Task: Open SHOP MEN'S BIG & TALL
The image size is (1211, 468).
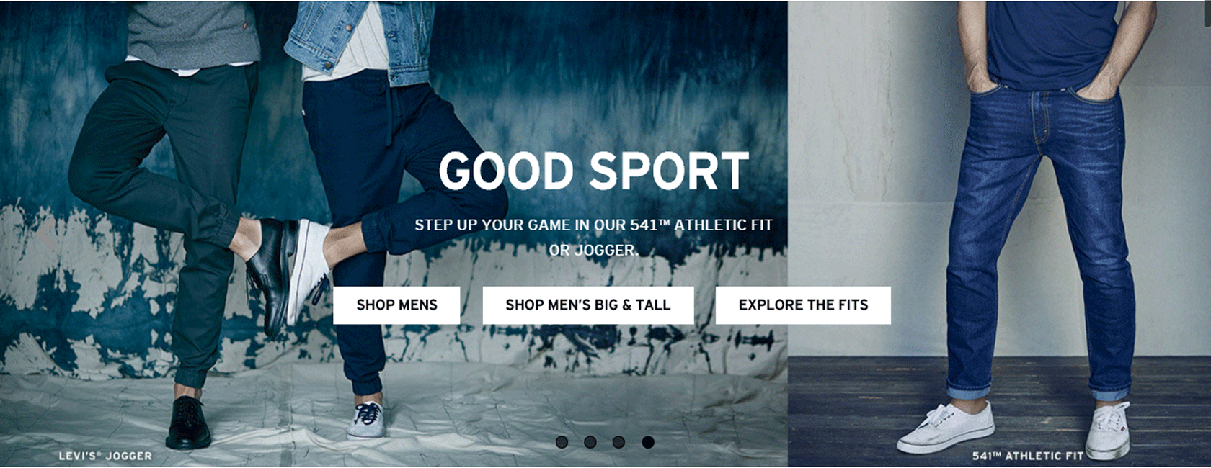Action: [588, 305]
